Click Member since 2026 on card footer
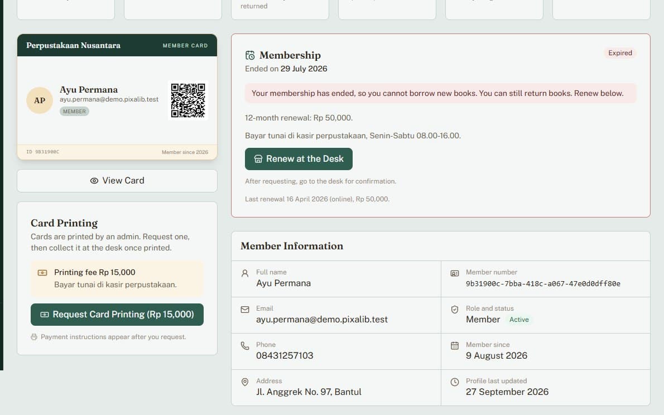 185,152
